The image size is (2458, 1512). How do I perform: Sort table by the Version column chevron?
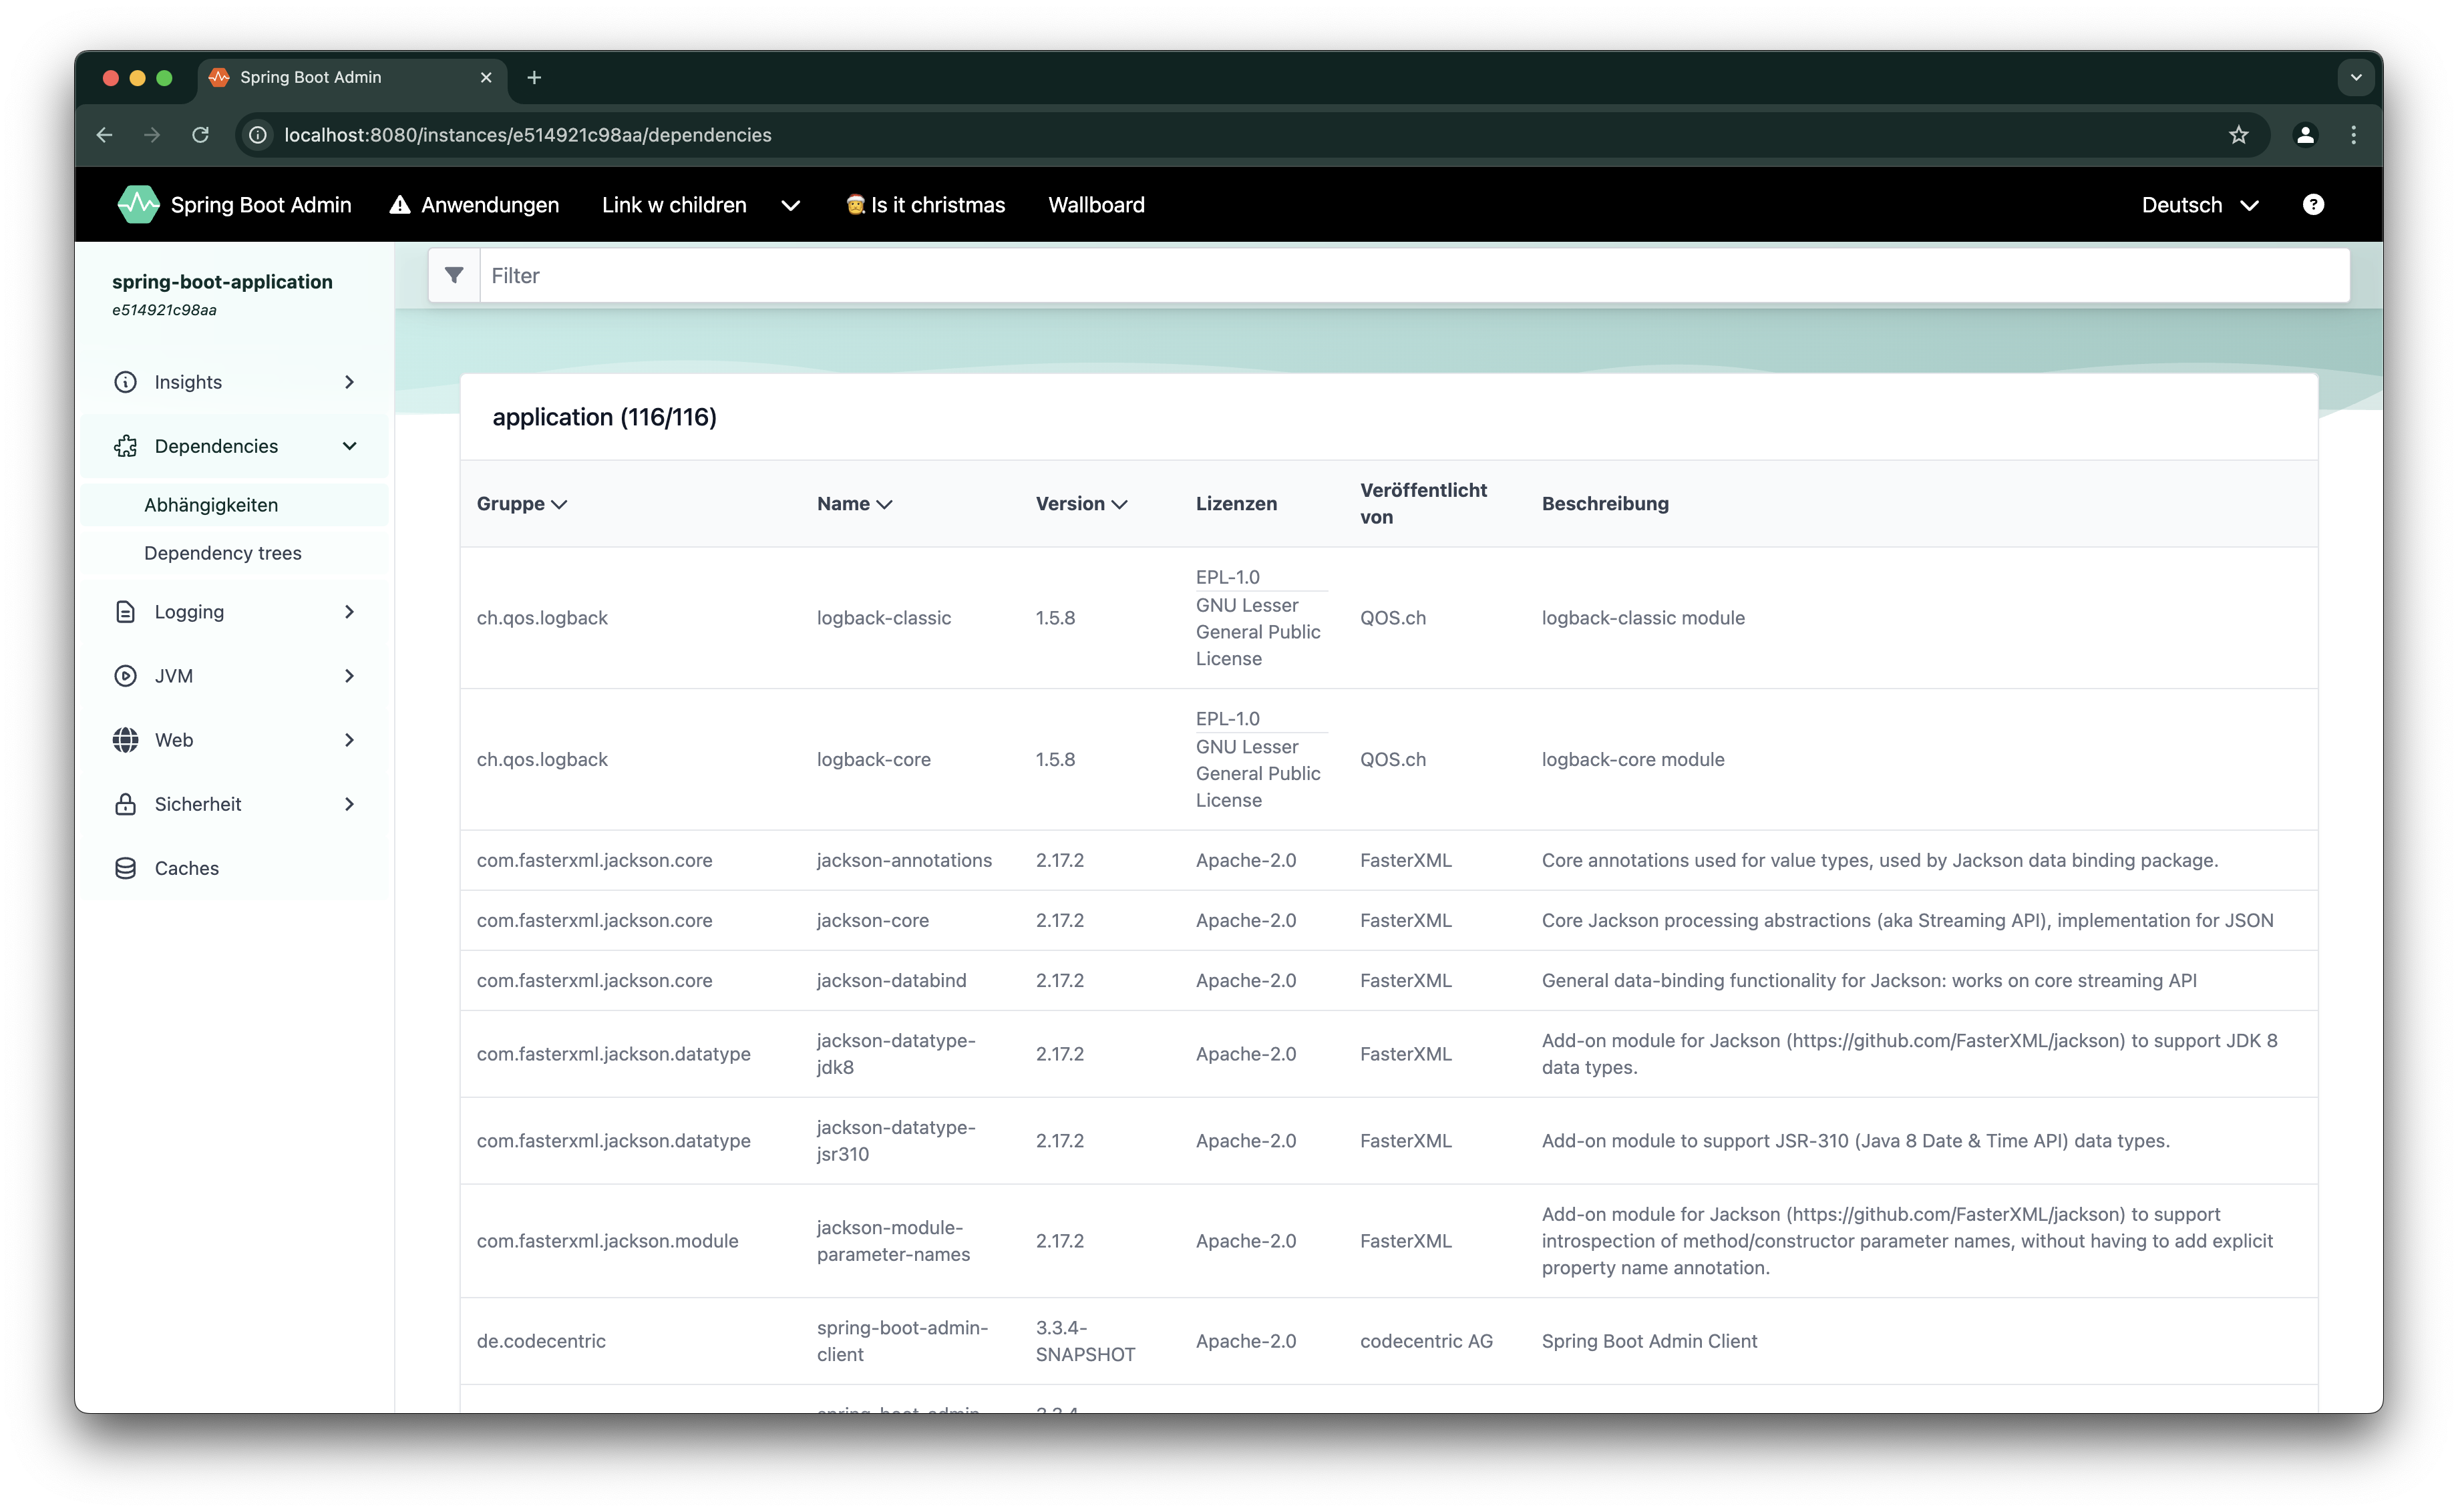tap(1121, 504)
